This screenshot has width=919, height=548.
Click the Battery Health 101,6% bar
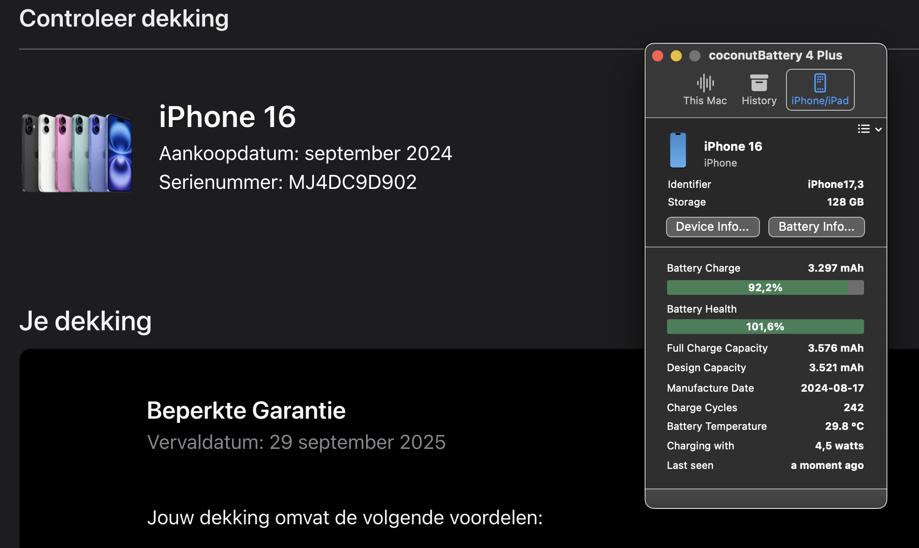point(765,327)
